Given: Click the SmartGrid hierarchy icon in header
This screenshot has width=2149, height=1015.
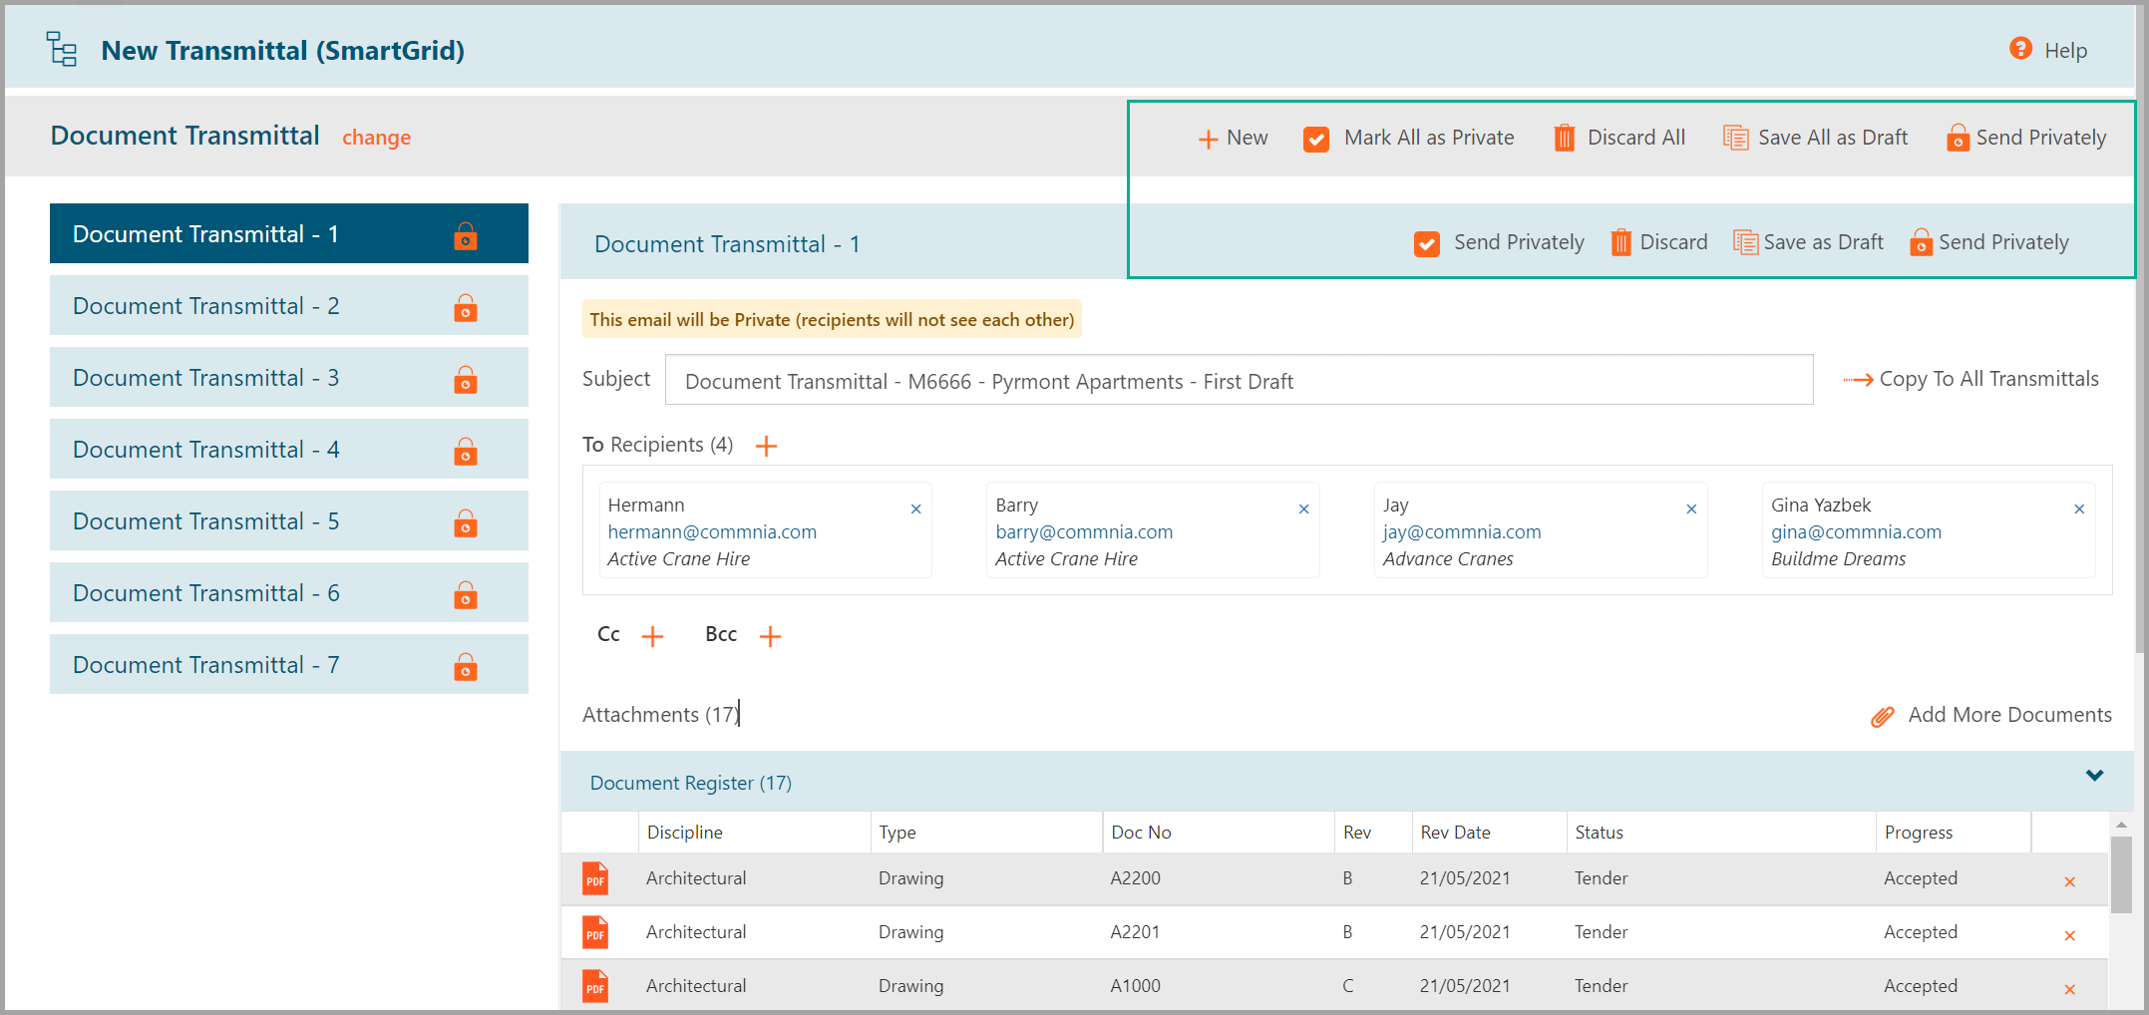Looking at the screenshot, I should pos(62,49).
